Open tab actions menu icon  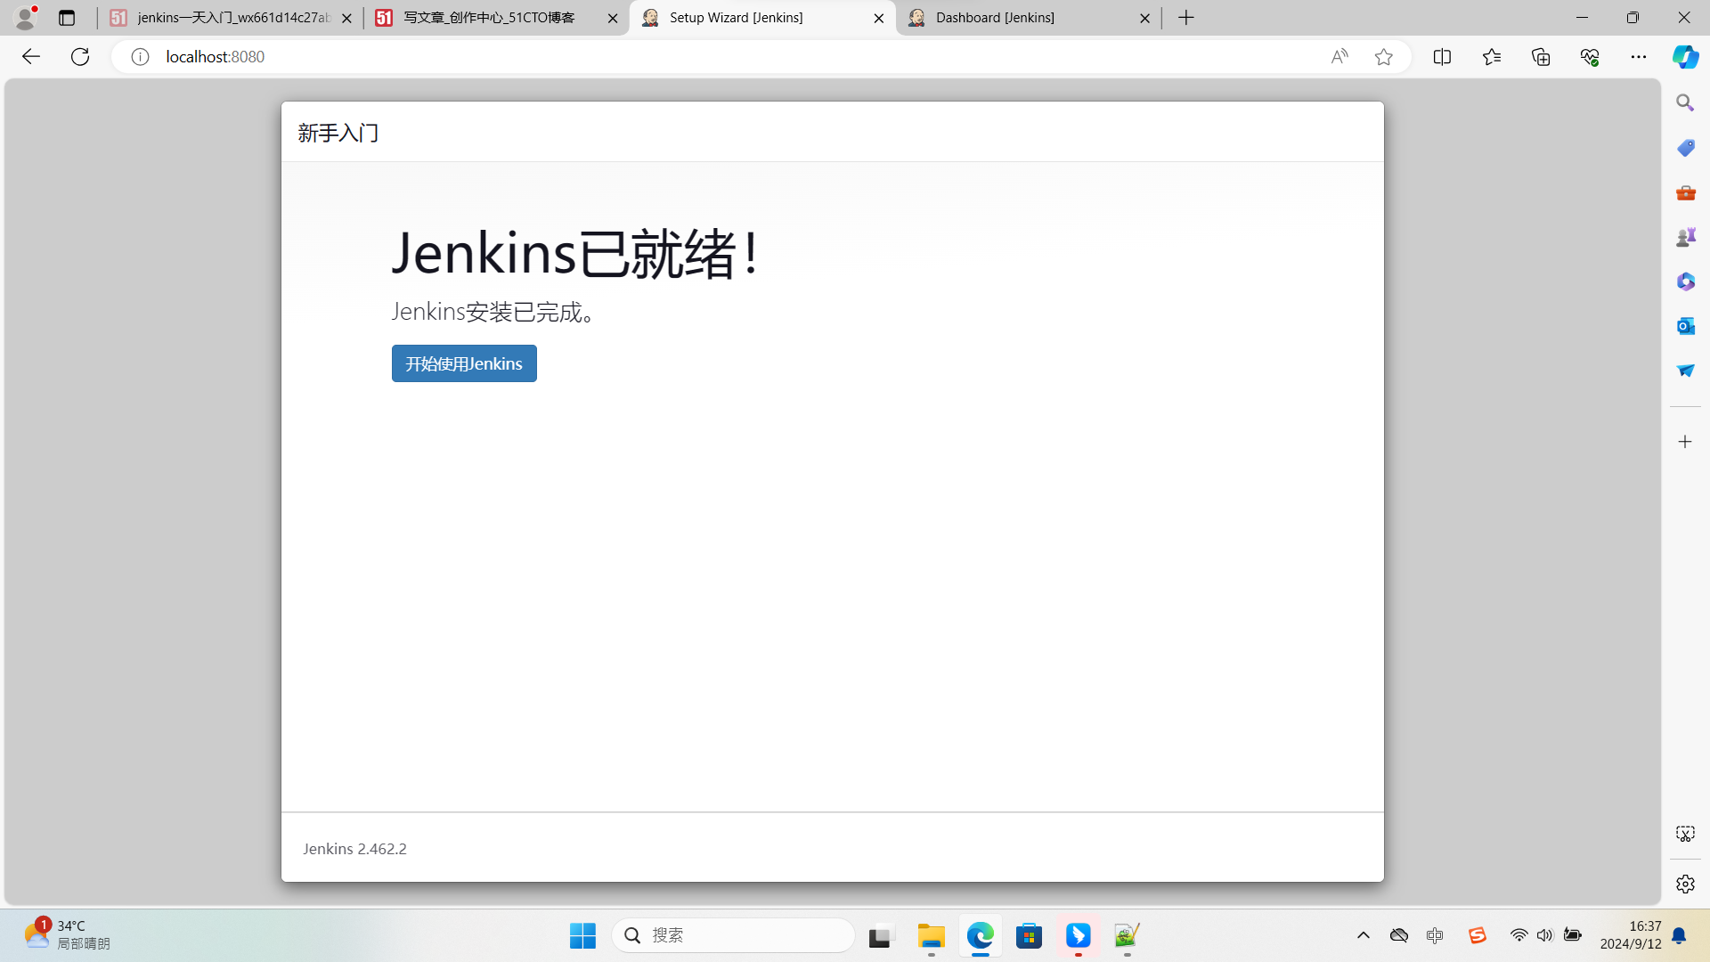[x=67, y=18]
